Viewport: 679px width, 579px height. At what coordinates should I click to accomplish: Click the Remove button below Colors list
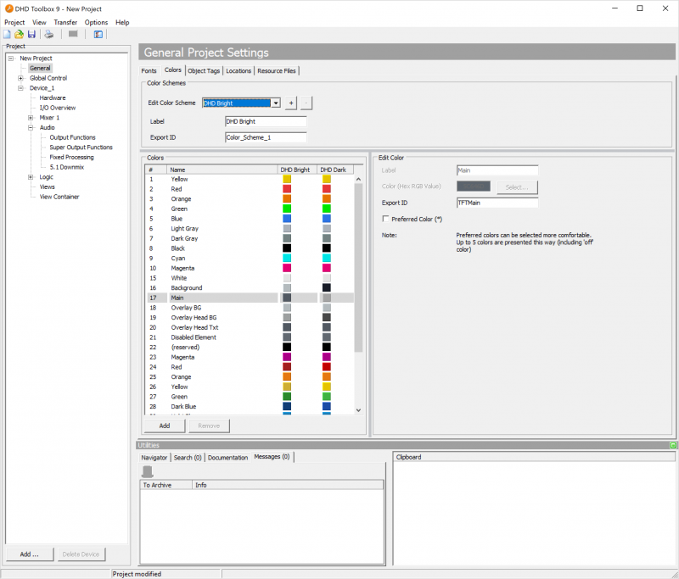[209, 426]
